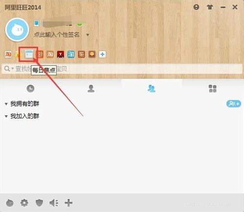Viewport: 244px width, 212px height.
Task: Switch to the groups tab
Action: (151, 88)
